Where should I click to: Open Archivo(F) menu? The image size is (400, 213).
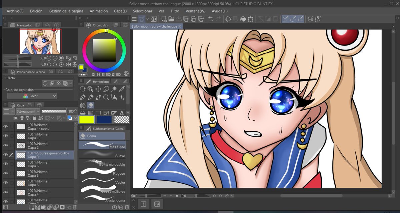pyautogui.click(x=15, y=11)
